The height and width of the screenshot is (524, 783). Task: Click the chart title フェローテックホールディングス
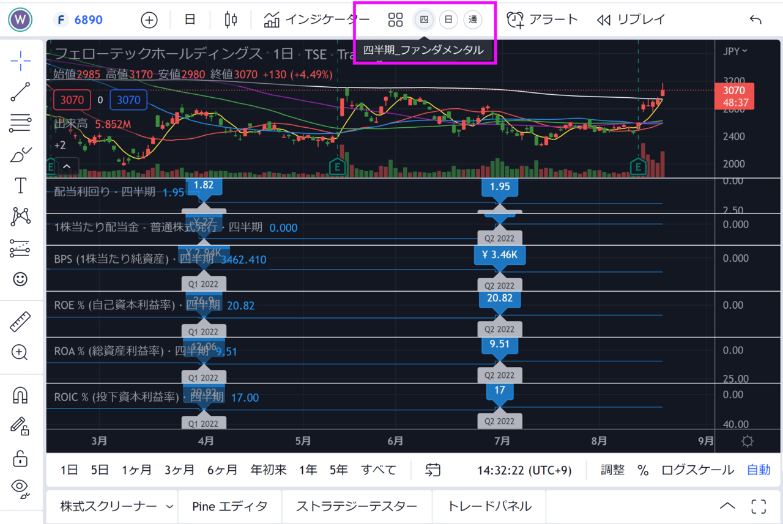tap(159, 54)
